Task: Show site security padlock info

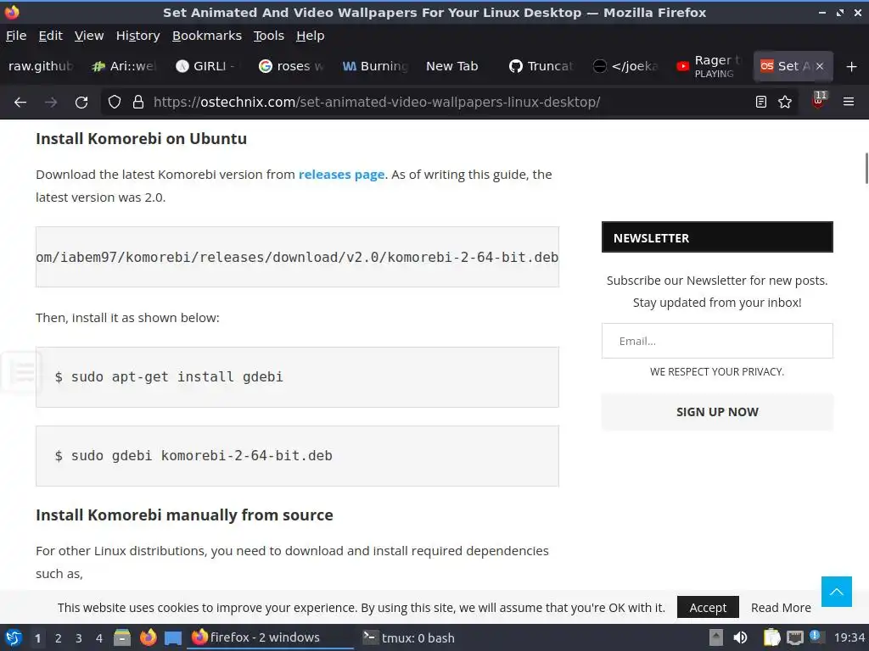Action: pyautogui.click(x=138, y=102)
